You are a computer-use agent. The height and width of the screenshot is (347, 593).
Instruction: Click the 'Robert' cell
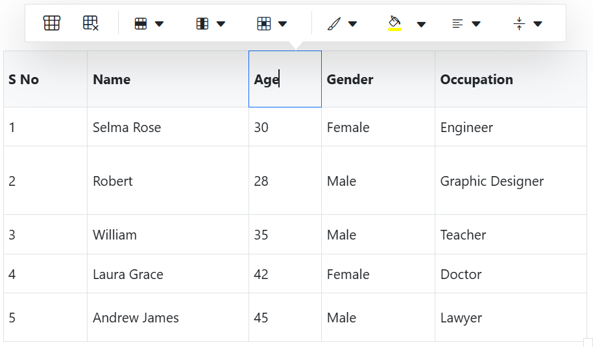click(168, 181)
